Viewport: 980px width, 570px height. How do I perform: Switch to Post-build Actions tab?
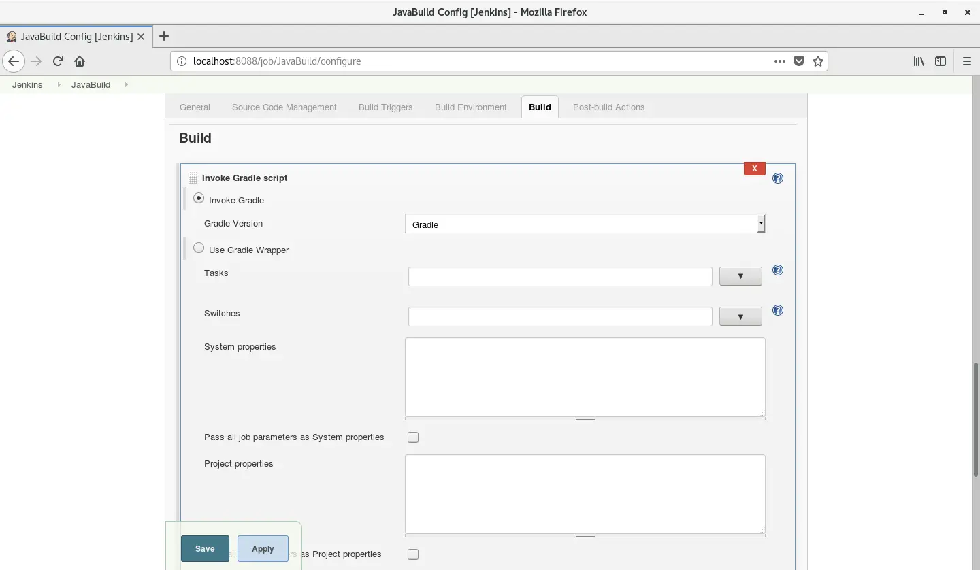[x=608, y=107]
